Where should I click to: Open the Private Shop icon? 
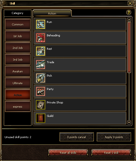[x=41, y=105]
